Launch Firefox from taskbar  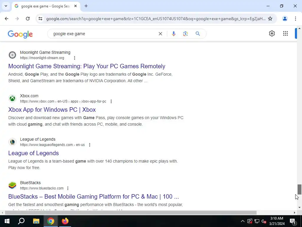65,221
